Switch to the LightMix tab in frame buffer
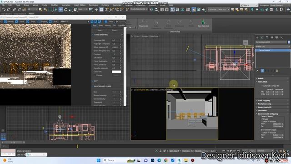 pyautogui.click(x=121, y=26)
